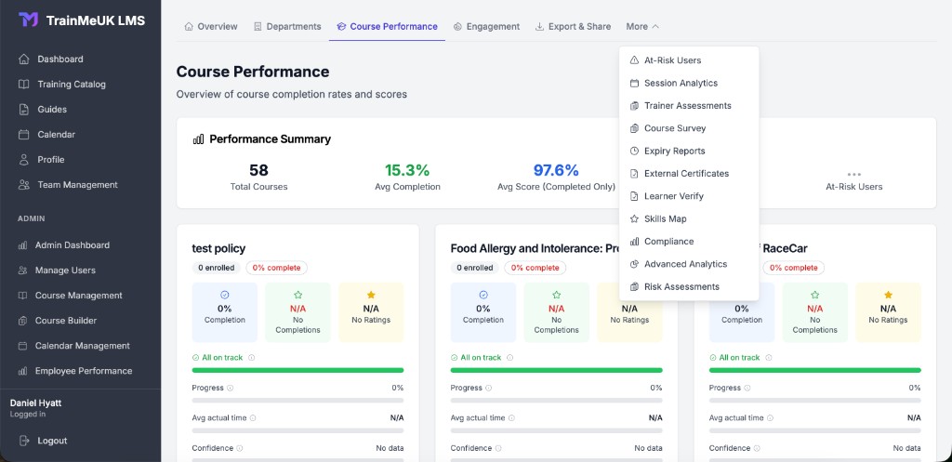Click info icon beside test policy Confidence
952x462 pixels.
click(x=240, y=449)
